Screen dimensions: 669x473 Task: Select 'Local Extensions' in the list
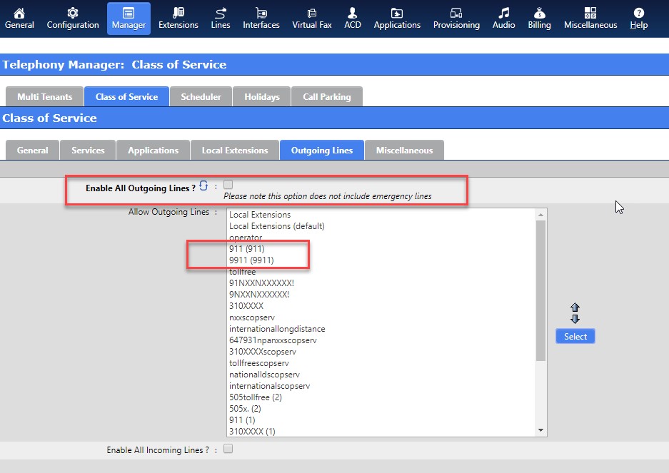click(x=260, y=215)
